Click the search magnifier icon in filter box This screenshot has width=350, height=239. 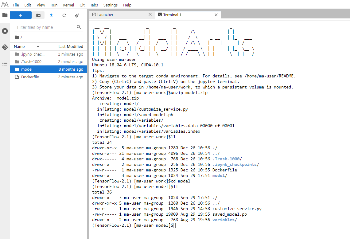[79, 27]
